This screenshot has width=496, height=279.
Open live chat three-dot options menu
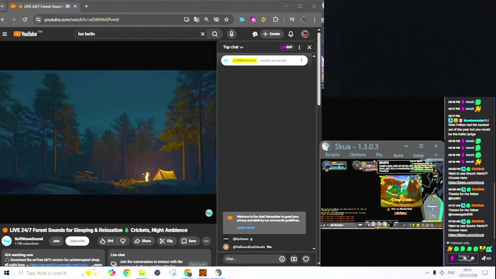click(x=299, y=47)
